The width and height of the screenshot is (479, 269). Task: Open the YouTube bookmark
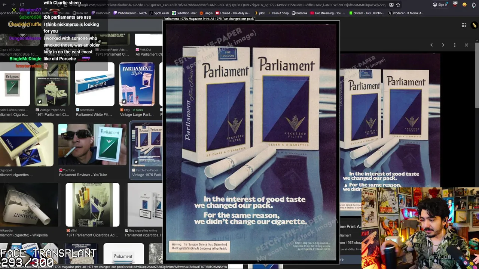point(62,13)
